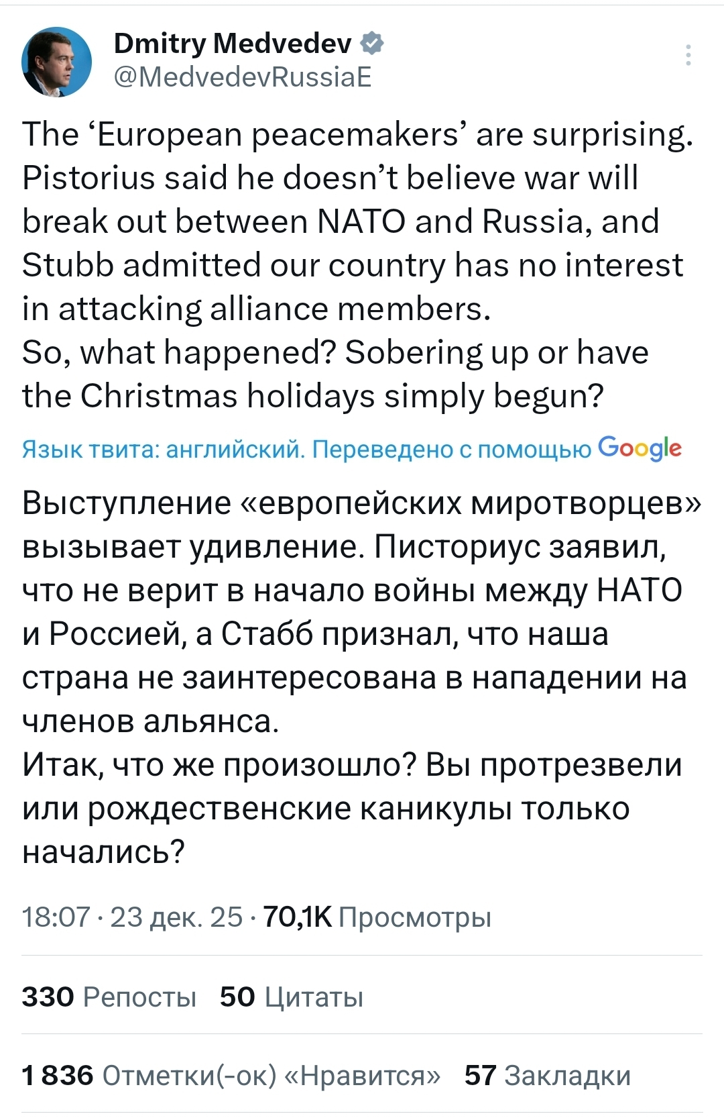Click the 18:07 timestamp
Screen dimensions: 724x1118
point(56,917)
